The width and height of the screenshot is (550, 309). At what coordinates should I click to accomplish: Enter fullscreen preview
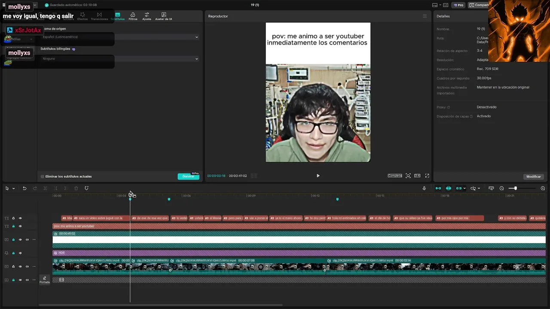[x=427, y=176]
